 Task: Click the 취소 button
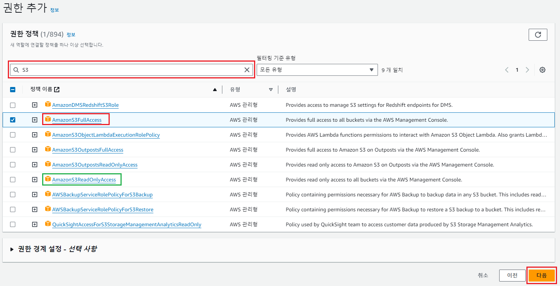click(483, 275)
